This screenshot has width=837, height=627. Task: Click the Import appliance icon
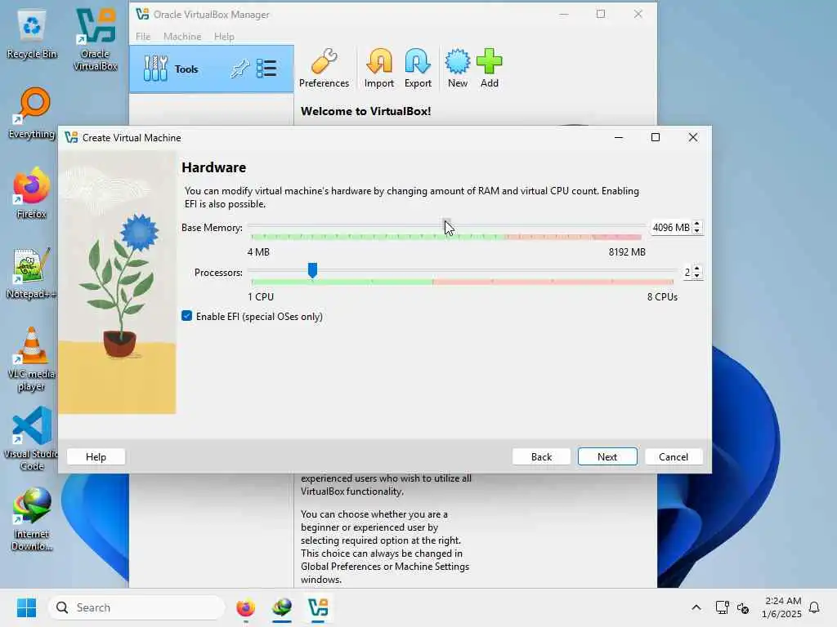379,68
